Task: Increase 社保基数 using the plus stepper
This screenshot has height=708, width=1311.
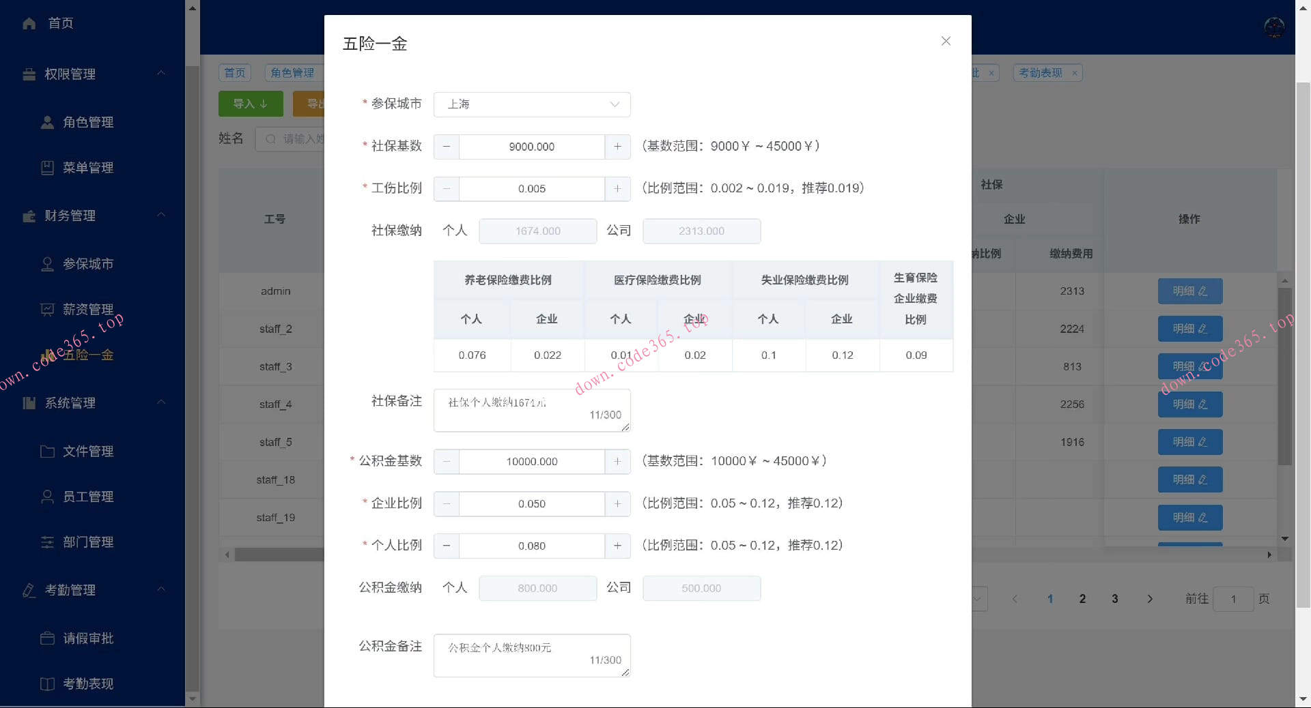Action: [x=618, y=147]
